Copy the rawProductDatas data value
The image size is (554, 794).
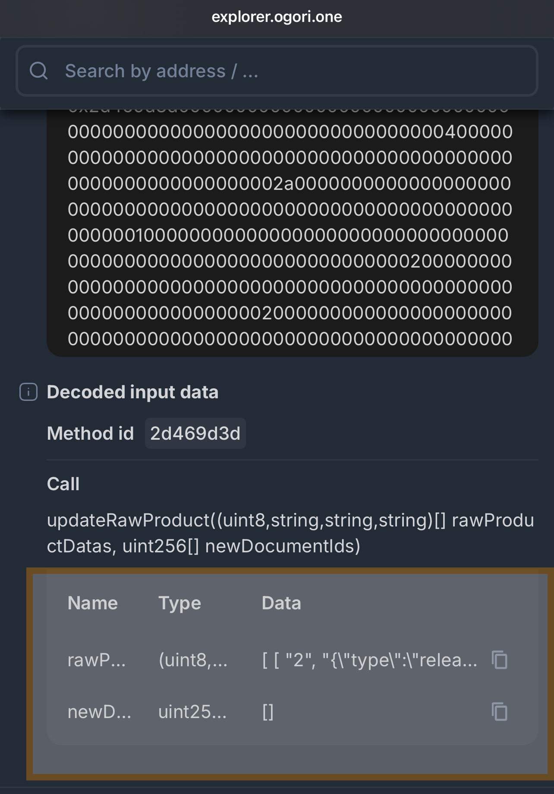[x=500, y=660]
